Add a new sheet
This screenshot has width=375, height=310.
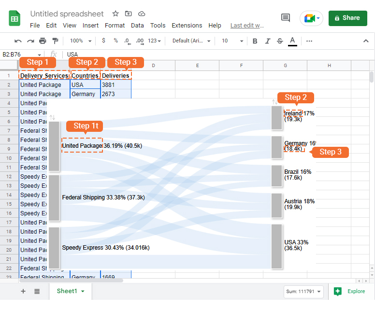[x=23, y=291]
